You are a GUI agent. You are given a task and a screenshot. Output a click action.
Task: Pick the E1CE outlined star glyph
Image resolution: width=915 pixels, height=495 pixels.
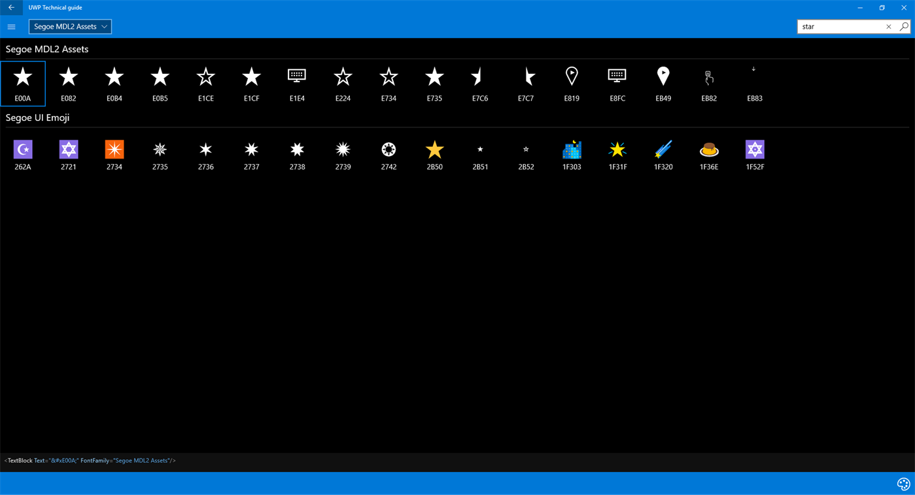(206, 84)
